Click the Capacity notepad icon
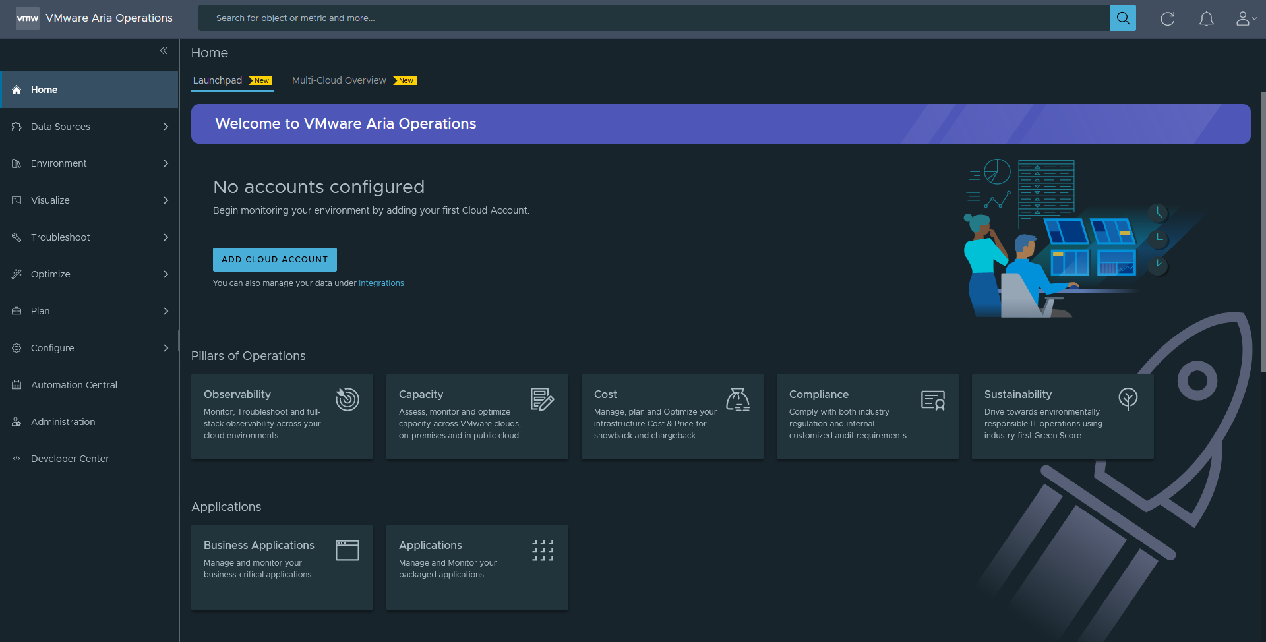The height and width of the screenshot is (642, 1266). tap(542, 399)
